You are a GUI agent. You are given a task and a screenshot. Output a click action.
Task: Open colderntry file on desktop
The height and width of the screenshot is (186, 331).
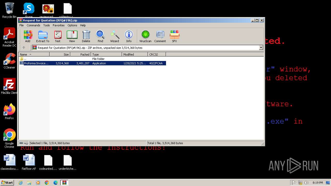point(67,10)
